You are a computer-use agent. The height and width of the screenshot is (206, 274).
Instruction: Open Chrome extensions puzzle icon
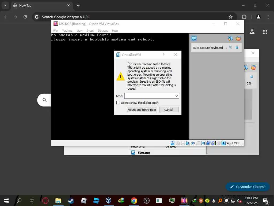click(x=244, y=17)
